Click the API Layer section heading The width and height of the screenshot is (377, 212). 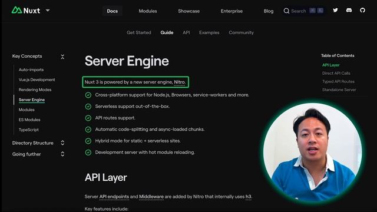point(106,178)
